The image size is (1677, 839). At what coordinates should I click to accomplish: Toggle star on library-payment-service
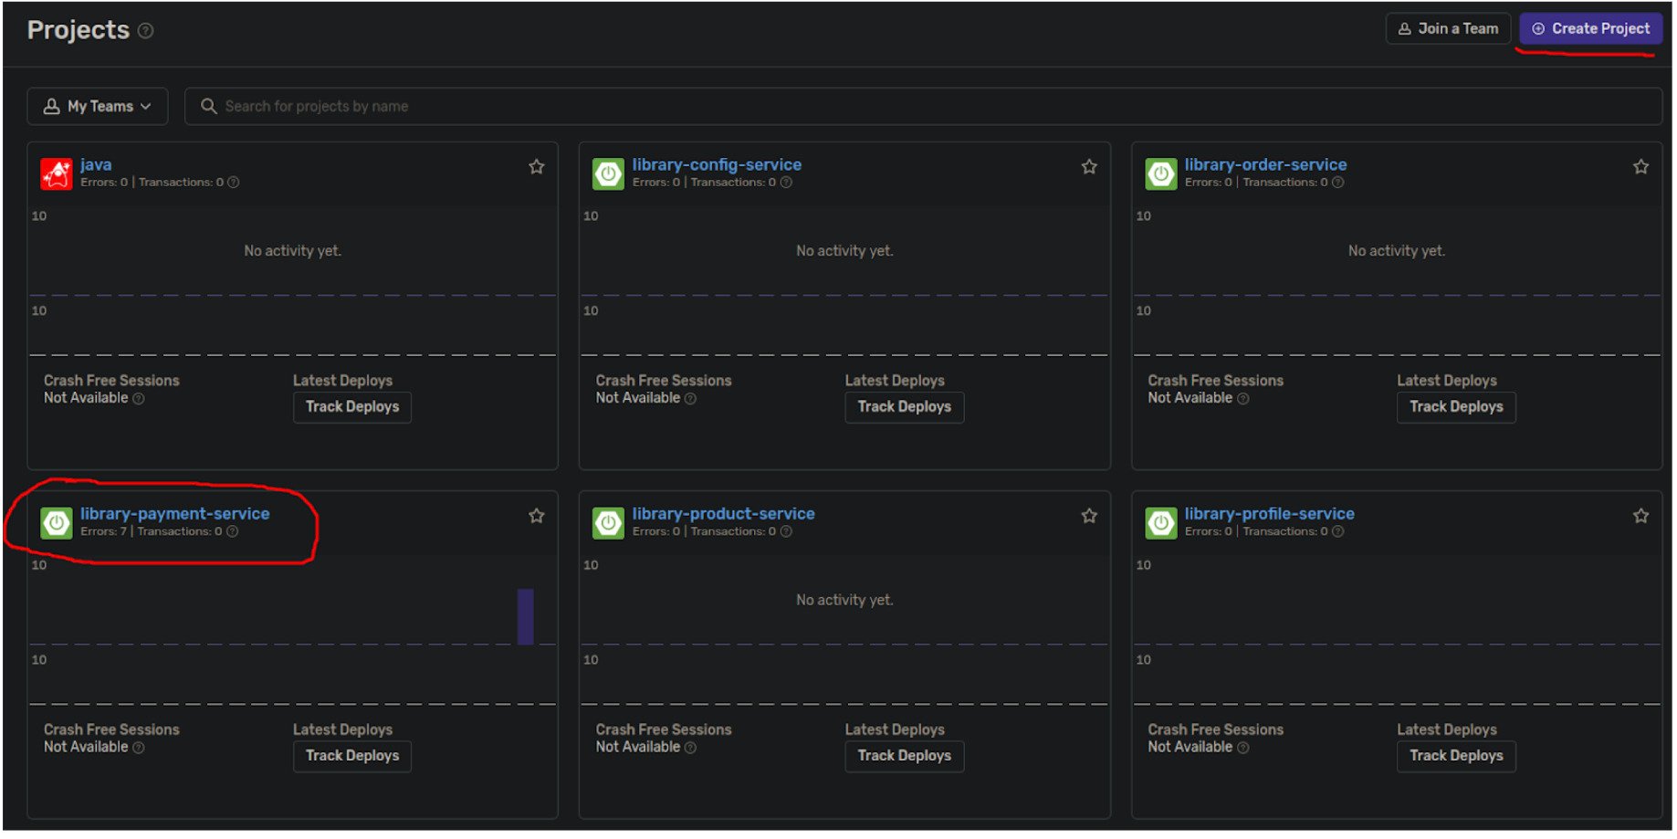[x=537, y=517]
